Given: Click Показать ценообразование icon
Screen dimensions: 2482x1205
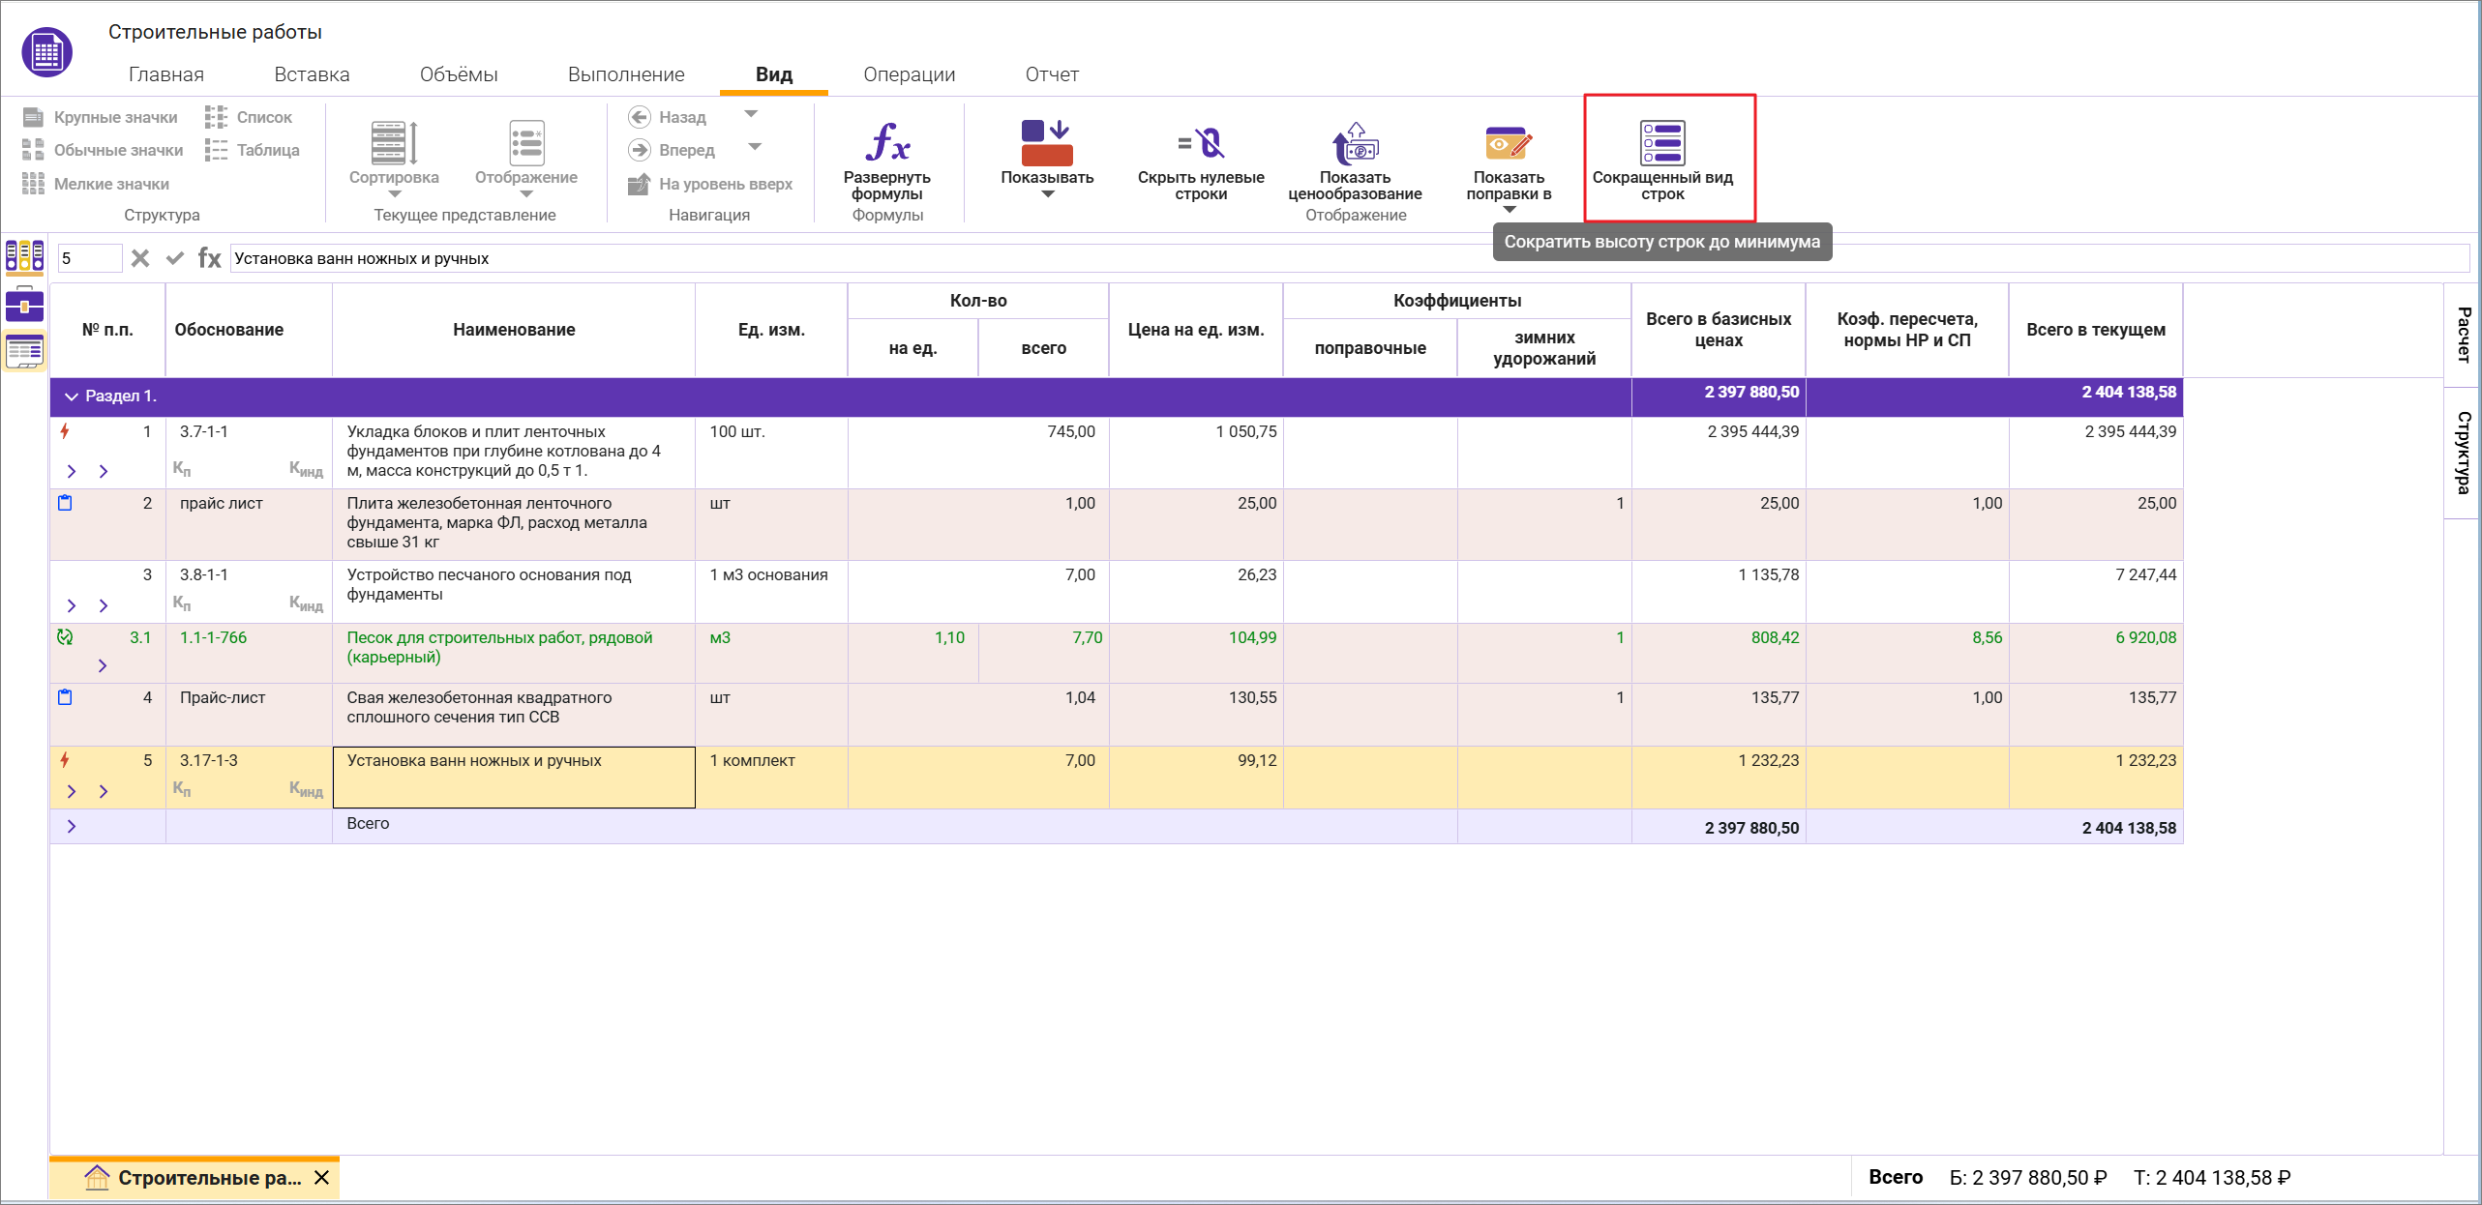Looking at the screenshot, I should point(1355,143).
